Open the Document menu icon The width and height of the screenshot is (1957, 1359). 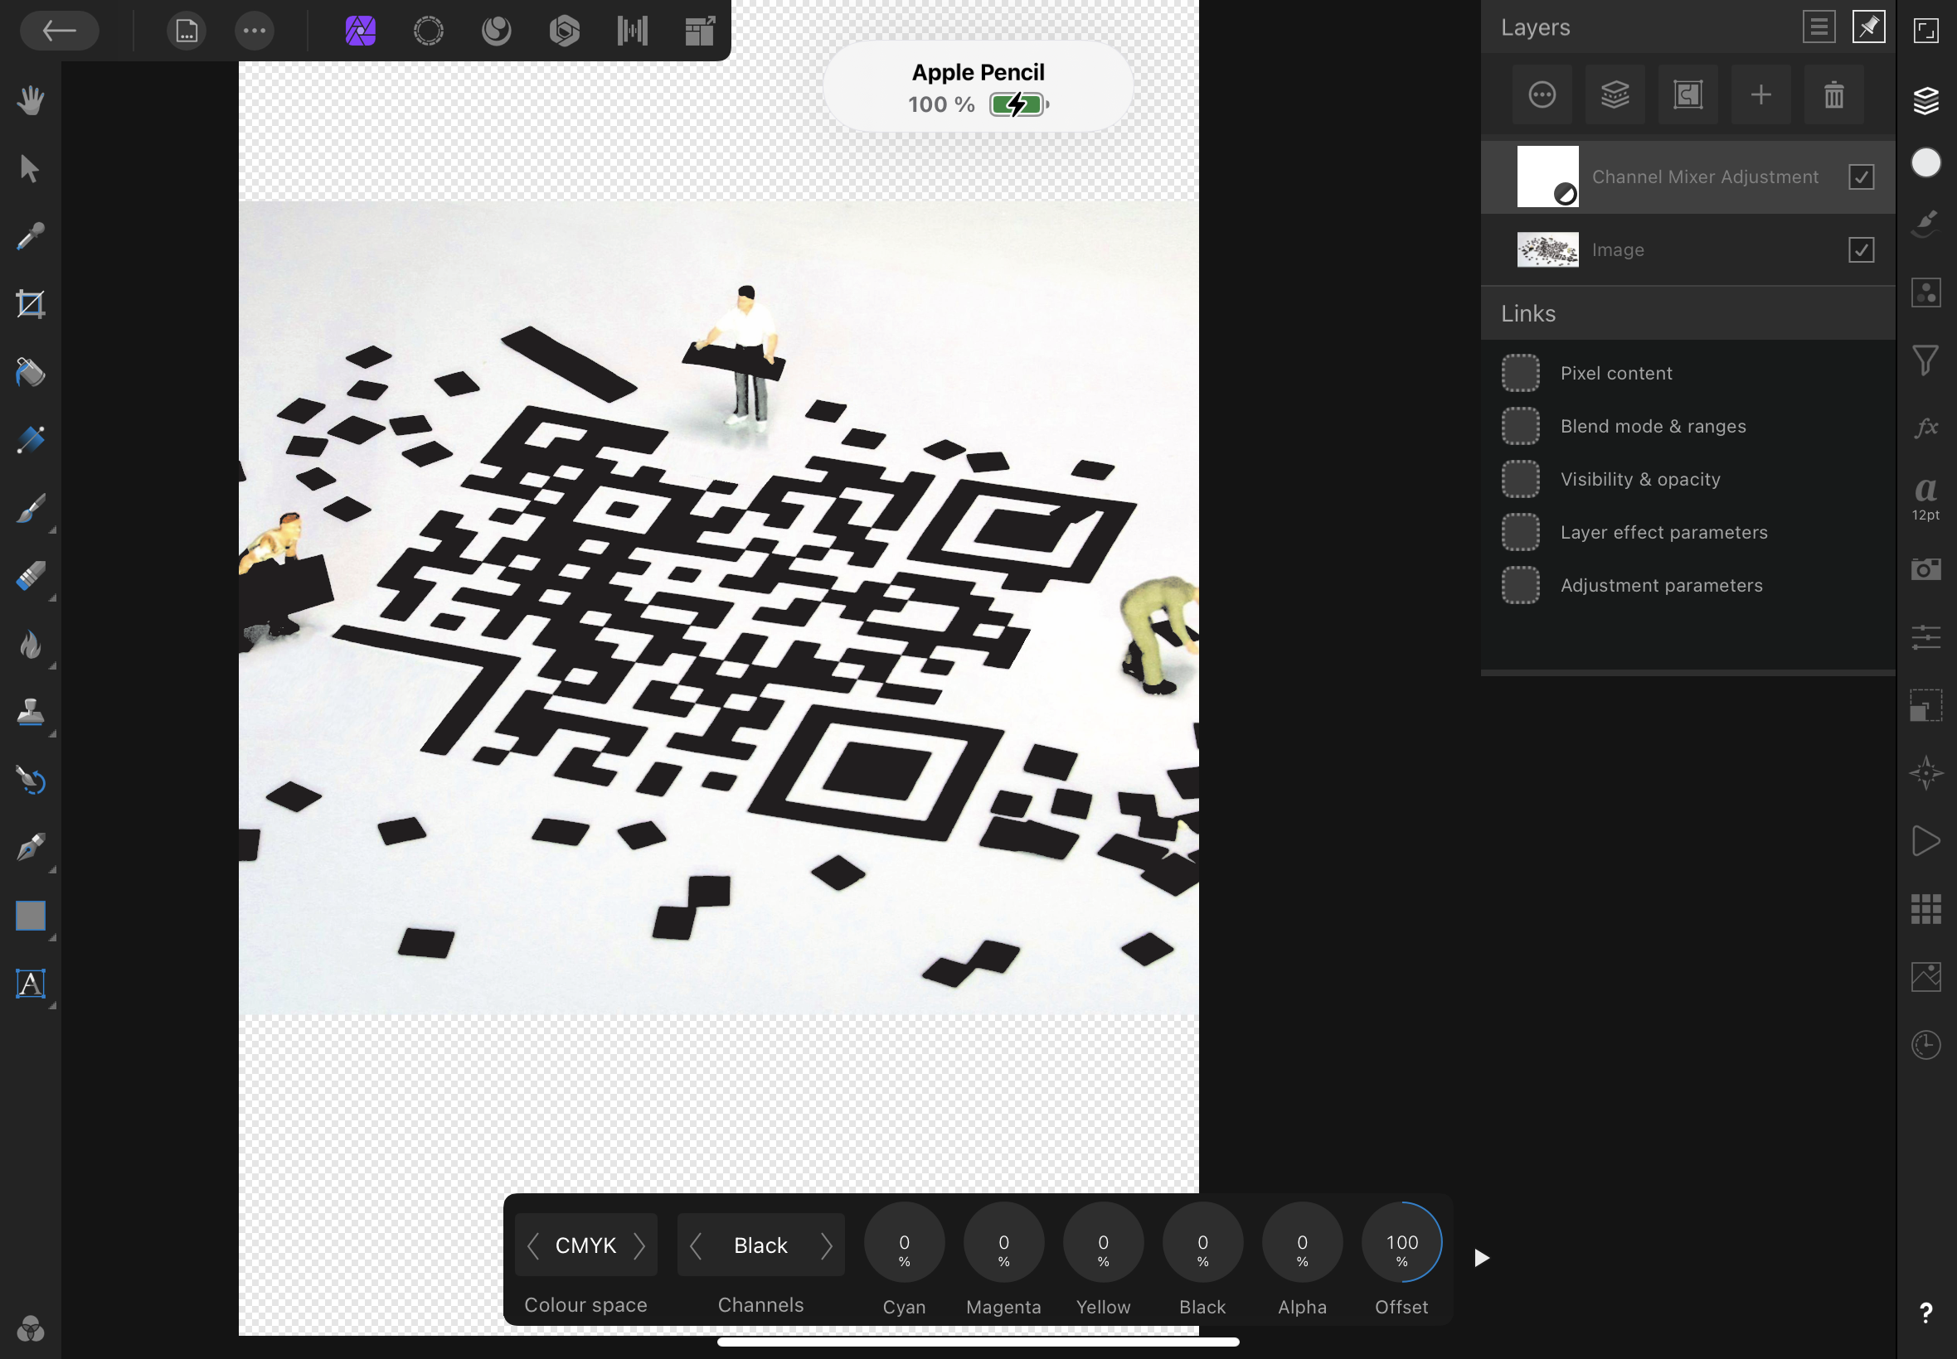pos(187,31)
